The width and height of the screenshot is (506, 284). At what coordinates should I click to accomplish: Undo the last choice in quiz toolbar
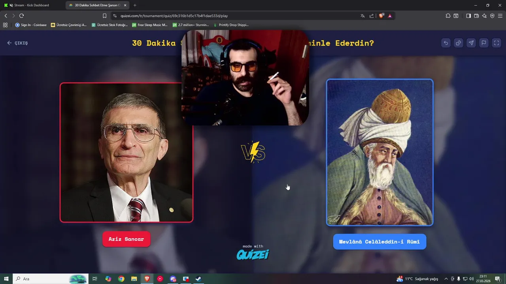click(446, 43)
